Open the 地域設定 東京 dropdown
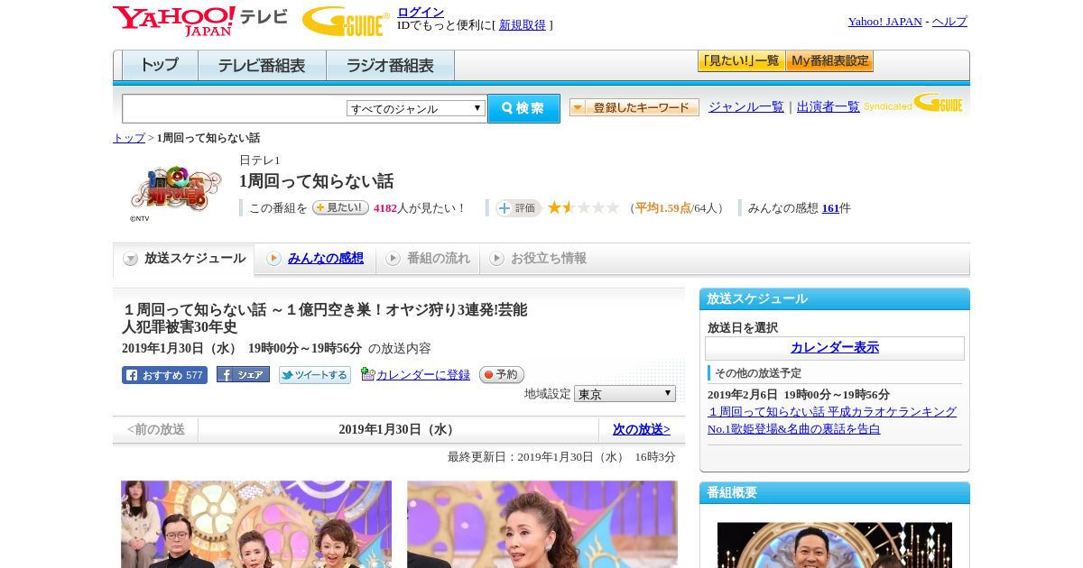Viewport: 1083px width, 568px height. 625,394
